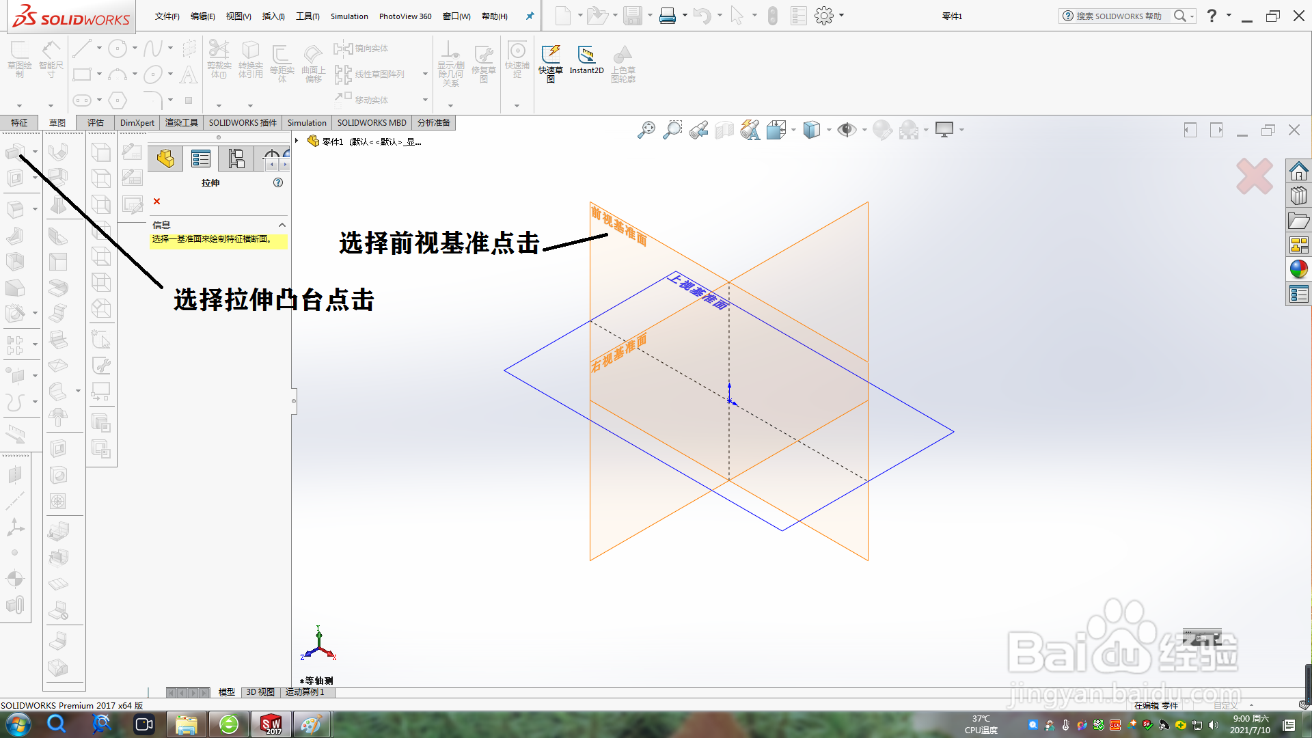Select the Zoom to Area tool
Viewport: 1312px width, 738px height.
coord(672,130)
